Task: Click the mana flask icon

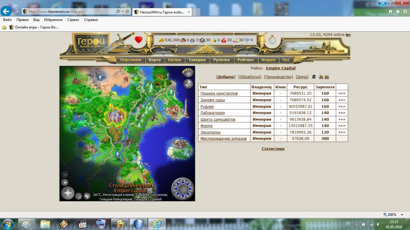Action: 272,40
